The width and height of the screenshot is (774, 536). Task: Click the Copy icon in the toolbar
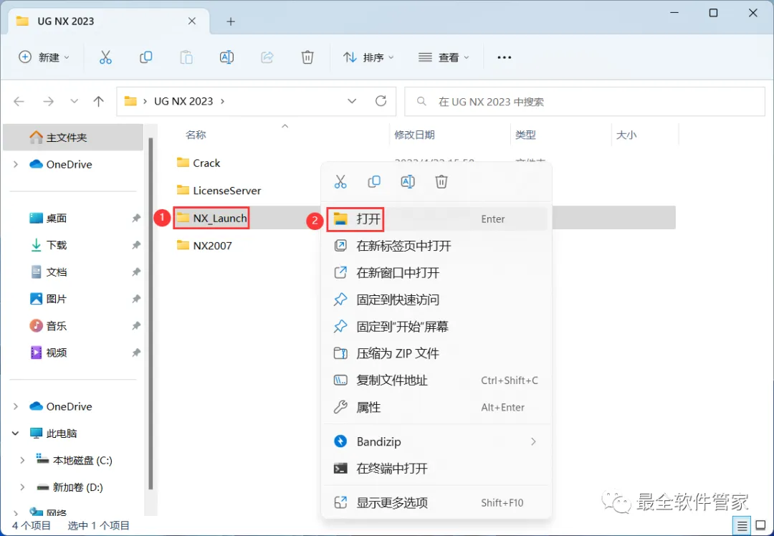pos(145,57)
